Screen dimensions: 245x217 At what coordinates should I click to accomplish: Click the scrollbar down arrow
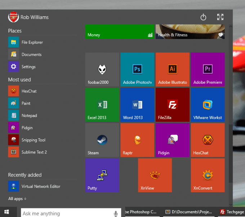[x=231, y=204]
